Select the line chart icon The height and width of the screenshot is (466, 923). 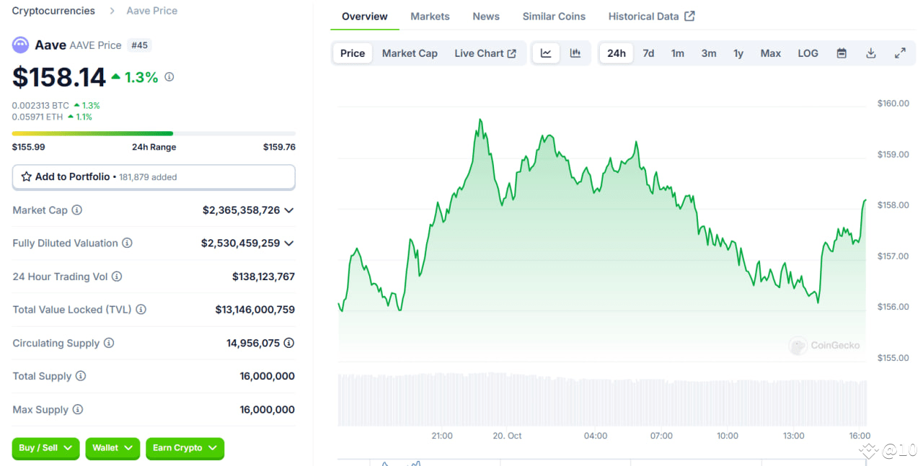(547, 52)
